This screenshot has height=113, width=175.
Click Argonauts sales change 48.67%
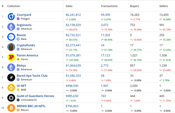pos(73,30)
